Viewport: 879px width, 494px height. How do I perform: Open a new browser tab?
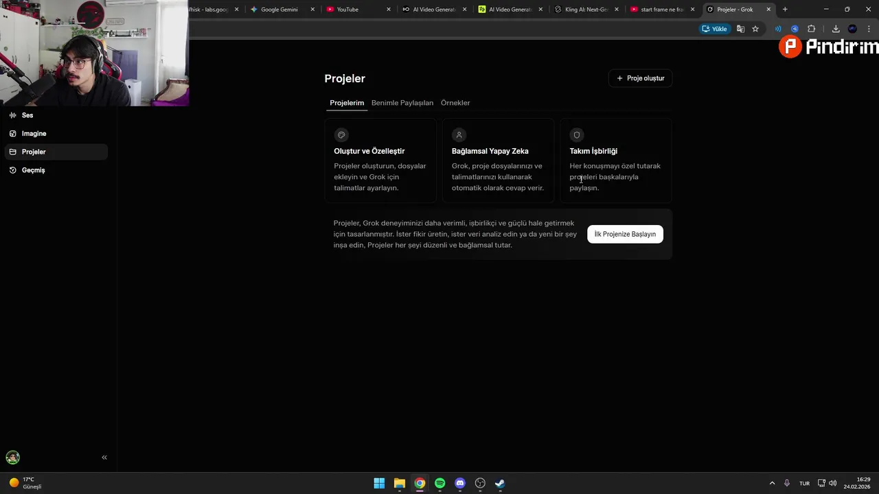785,10
